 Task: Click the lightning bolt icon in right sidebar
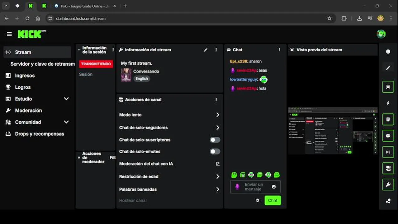388,103
